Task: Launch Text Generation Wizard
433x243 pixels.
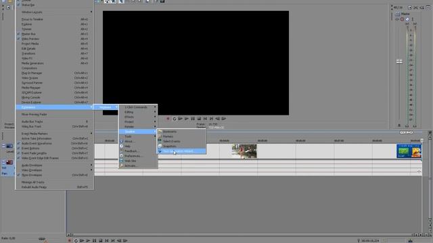Action: tap(181, 151)
